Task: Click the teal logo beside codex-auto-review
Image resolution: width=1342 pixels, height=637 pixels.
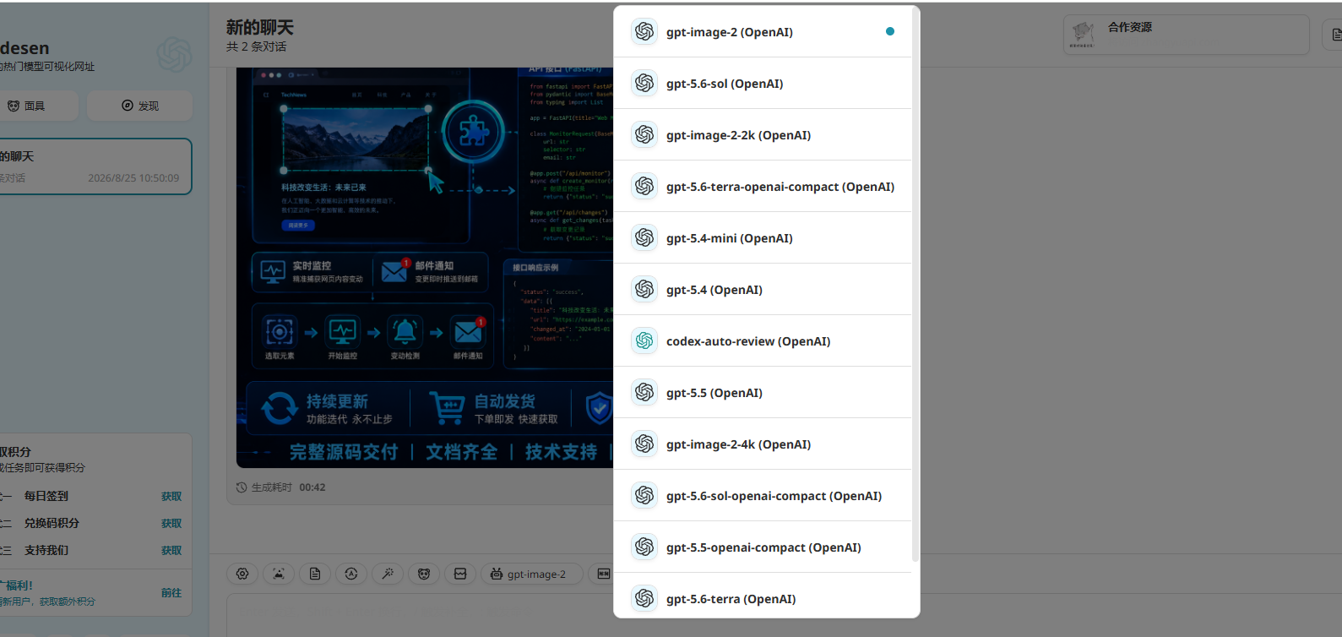Action: pyautogui.click(x=644, y=340)
